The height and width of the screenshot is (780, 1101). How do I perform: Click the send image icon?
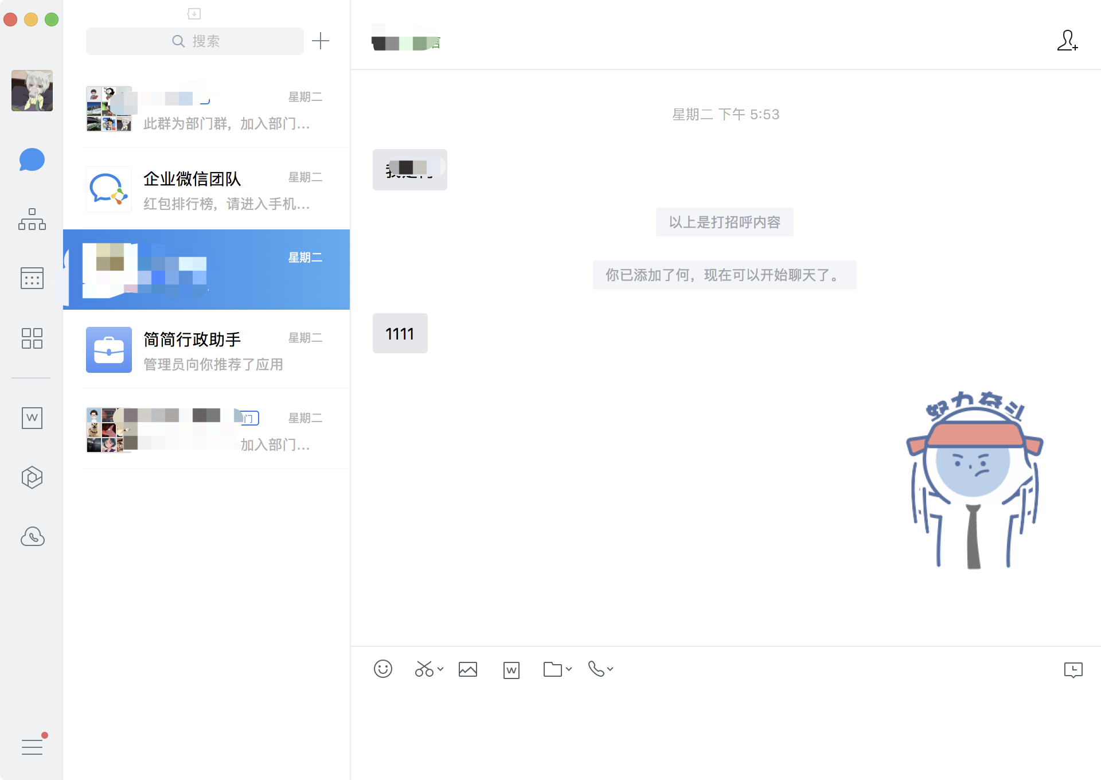[468, 669]
